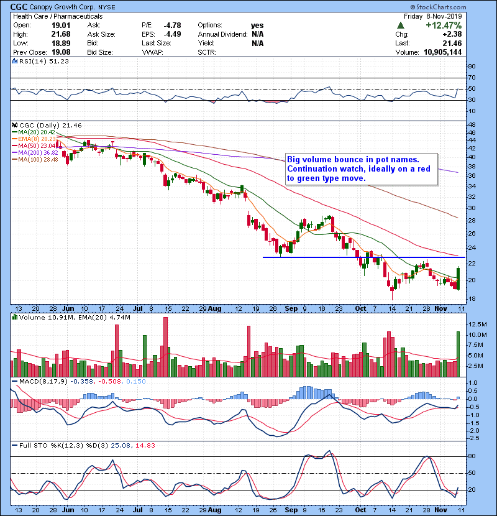Click the Low 18.89 value
This screenshot has width=497, height=516.
(x=61, y=43)
